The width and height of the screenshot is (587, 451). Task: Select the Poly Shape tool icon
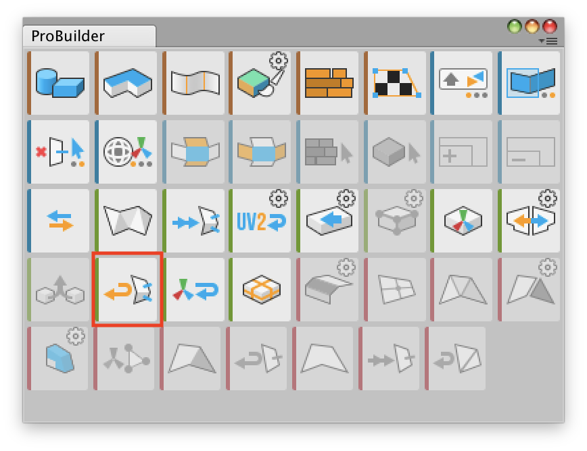pyautogui.click(x=126, y=83)
